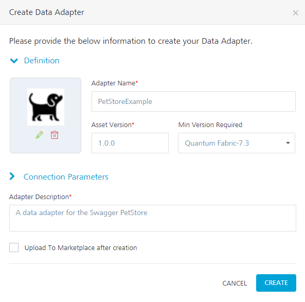The width and height of the screenshot is (305, 302).
Task: Open the Connection Parameters heading
Action: pos(66,176)
